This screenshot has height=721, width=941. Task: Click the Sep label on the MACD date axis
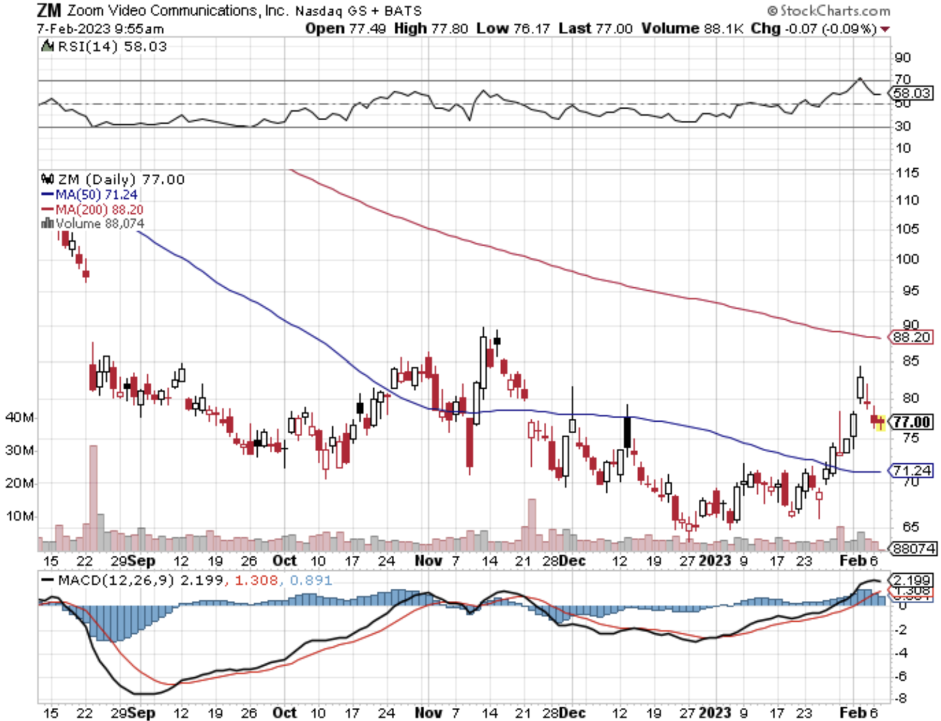tap(141, 713)
